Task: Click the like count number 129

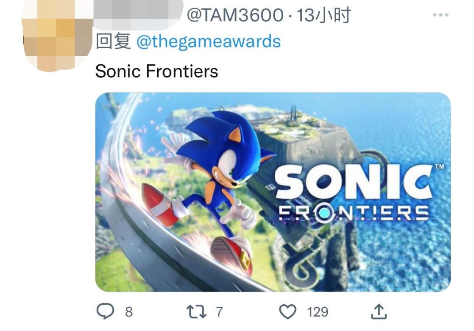Action: 318,312
